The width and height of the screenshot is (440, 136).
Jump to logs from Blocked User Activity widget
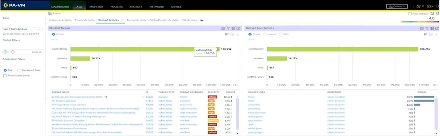[x=437, y=29]
